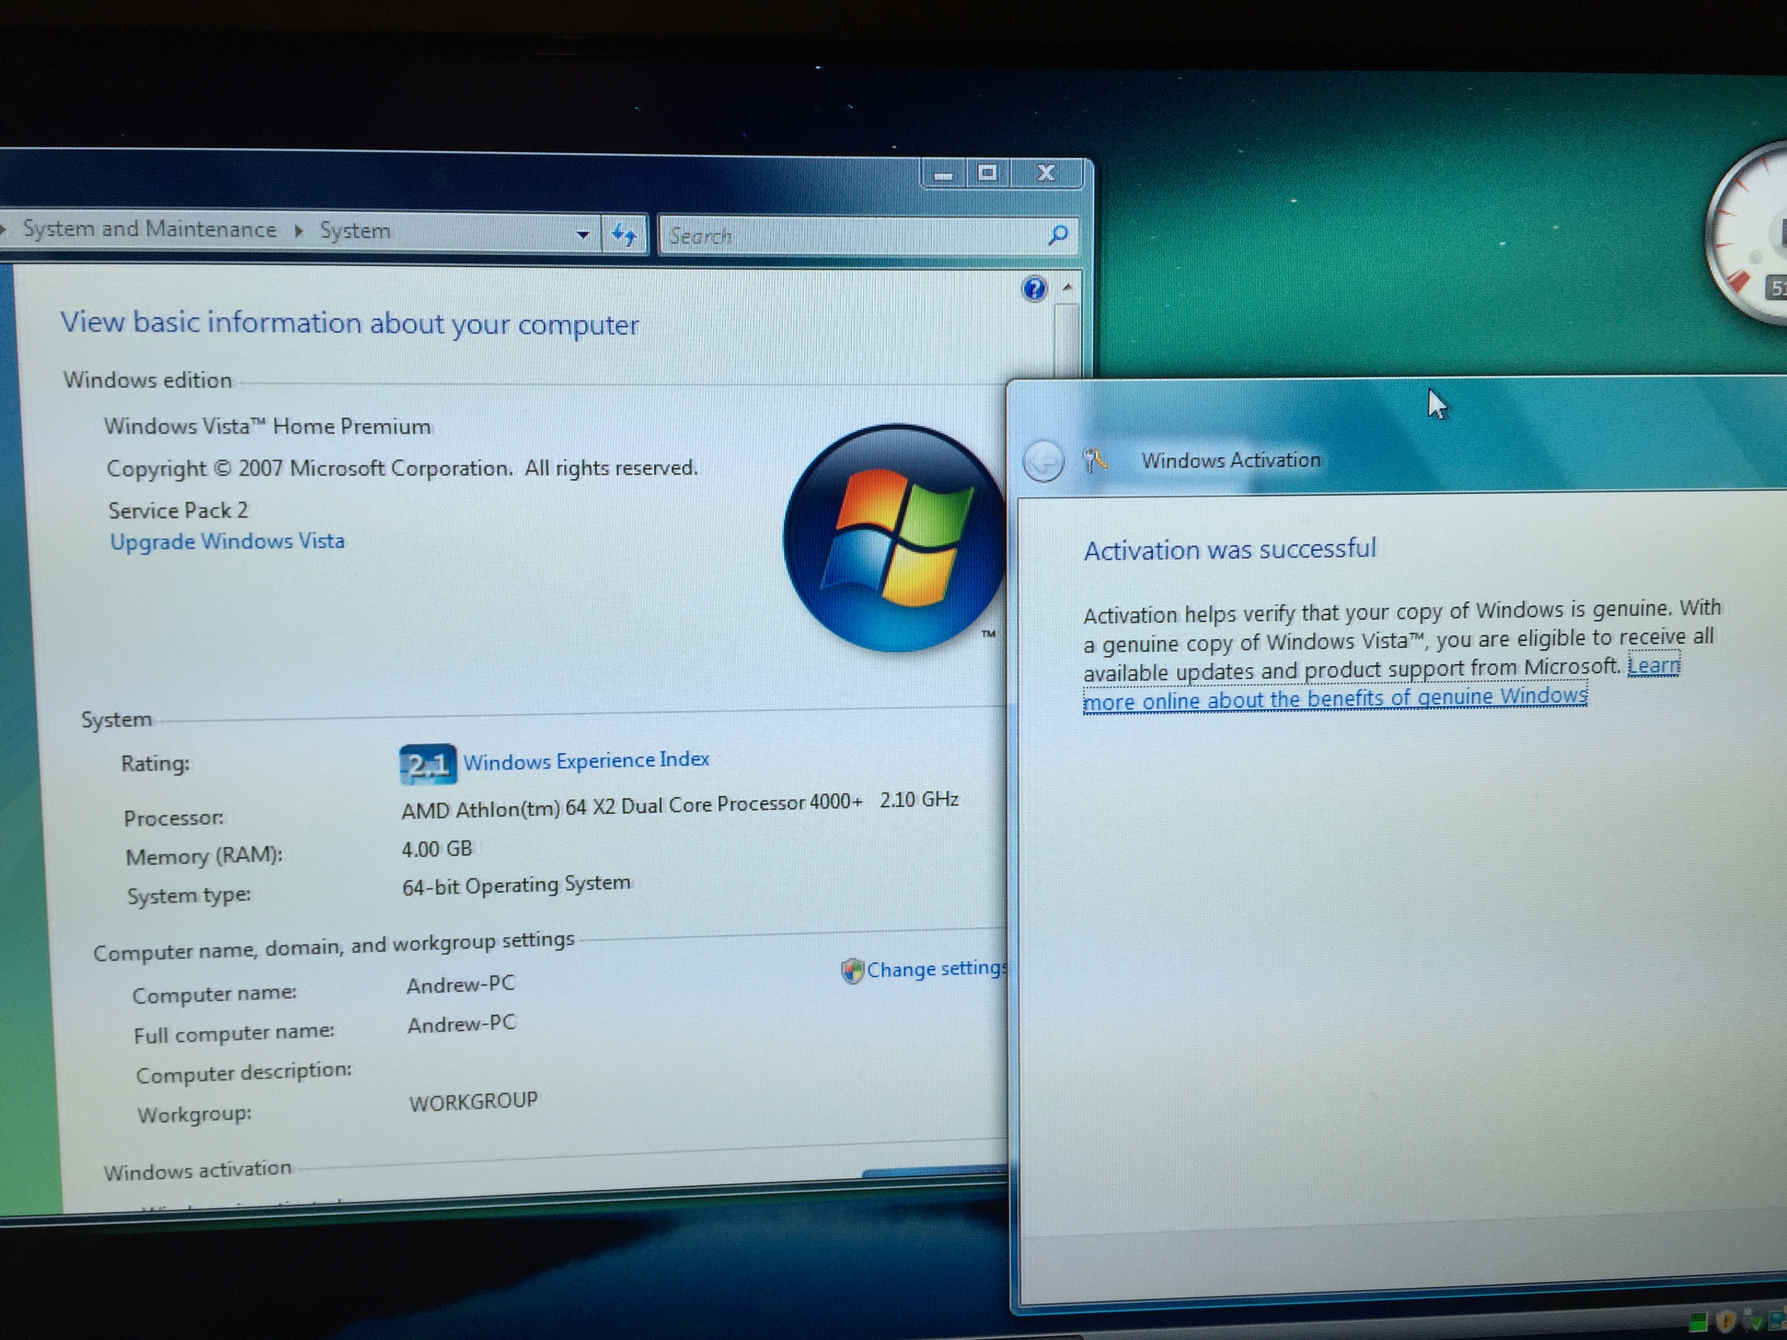Screen dimensions: 1787x1340
Task: Click the CPU meter sidebar gadget
Action: (x=1748, y=234)
